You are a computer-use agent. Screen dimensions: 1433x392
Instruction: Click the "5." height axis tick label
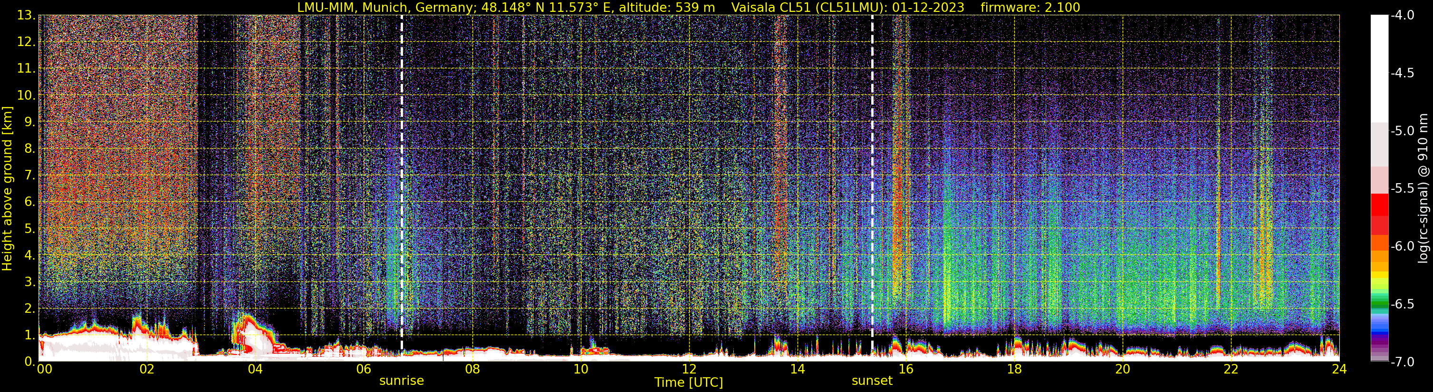[x=30, y=228]
